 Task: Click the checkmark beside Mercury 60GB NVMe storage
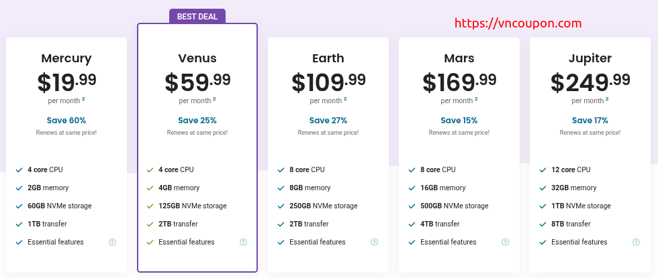tap(19, 206)
